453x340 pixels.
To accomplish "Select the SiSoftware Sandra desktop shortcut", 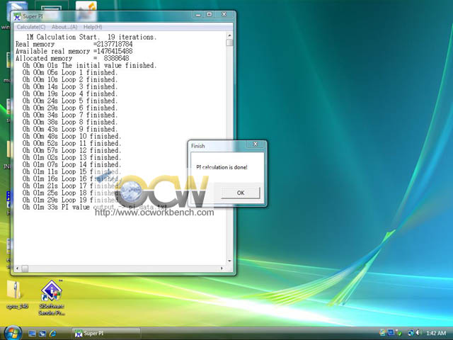I will point(52,297).
